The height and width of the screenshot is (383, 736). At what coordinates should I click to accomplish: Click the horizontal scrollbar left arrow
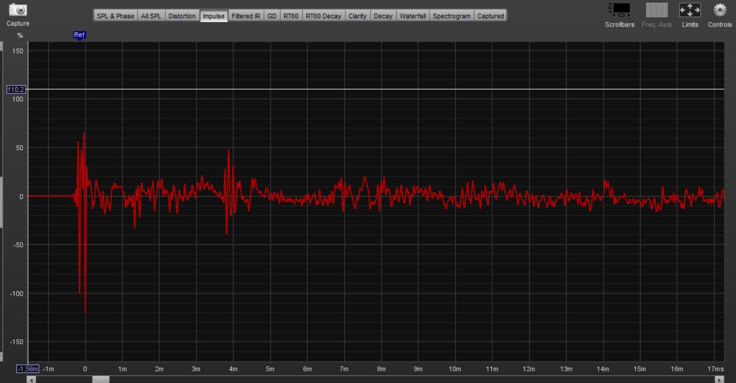(31, 380)
